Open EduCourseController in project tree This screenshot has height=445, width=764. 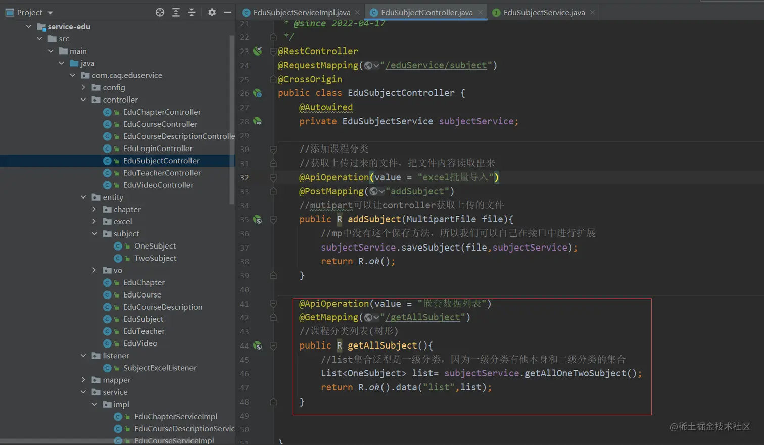[x=160, y=124]
